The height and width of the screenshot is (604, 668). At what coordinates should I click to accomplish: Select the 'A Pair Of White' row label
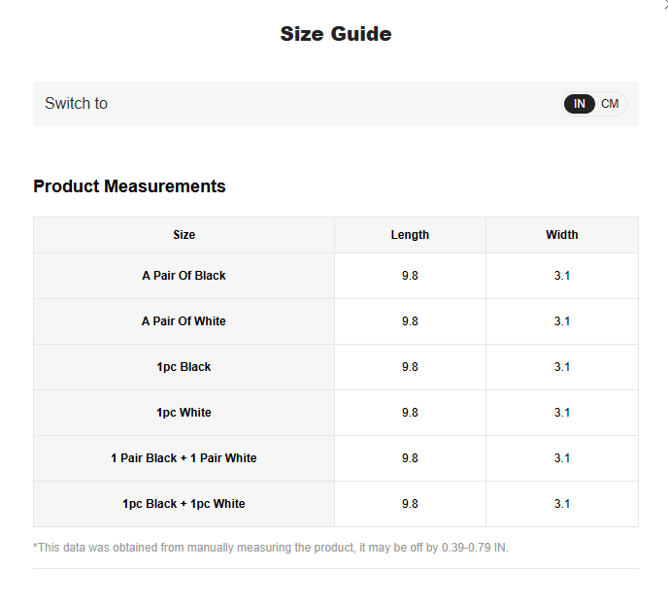click(184, 321)
